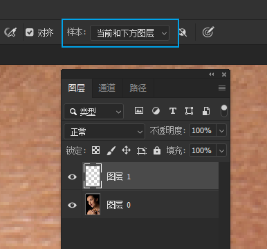267x249 pixels.
Task: Switch to the 通道 tab
Action: (x=107, y=88)
